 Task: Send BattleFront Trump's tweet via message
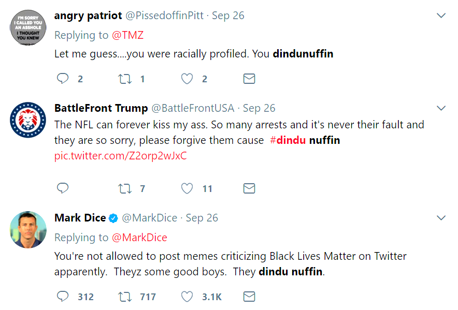coord(249,188)
